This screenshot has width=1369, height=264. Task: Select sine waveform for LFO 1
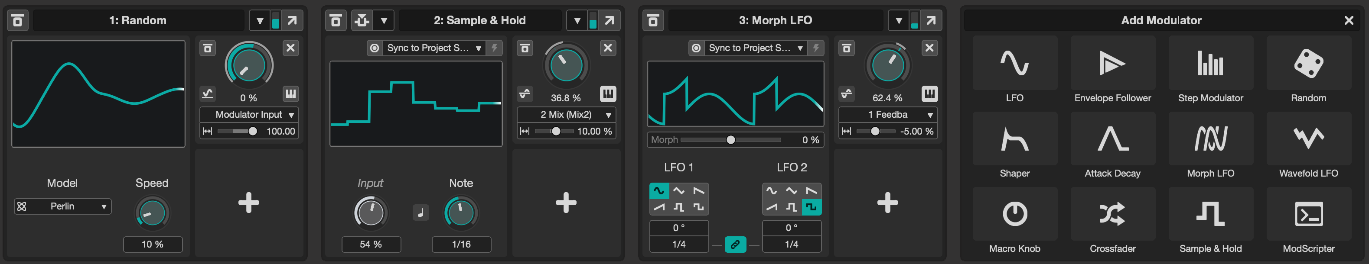[x=659, y=191]
